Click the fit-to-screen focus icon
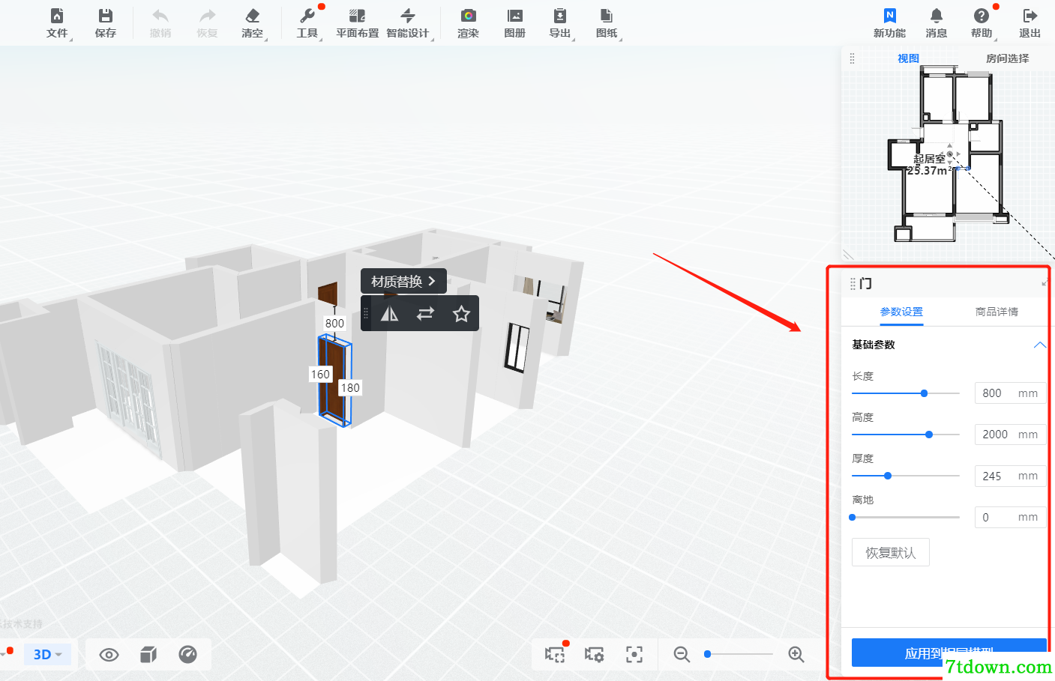Screen dimensions: 1055x681 (x=634, y=654)
